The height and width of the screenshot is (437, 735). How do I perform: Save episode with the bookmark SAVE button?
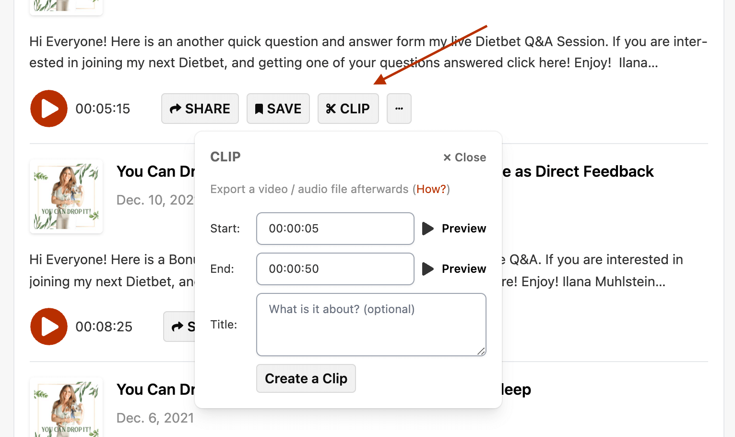pyautogui.click(x=278, y=109)
